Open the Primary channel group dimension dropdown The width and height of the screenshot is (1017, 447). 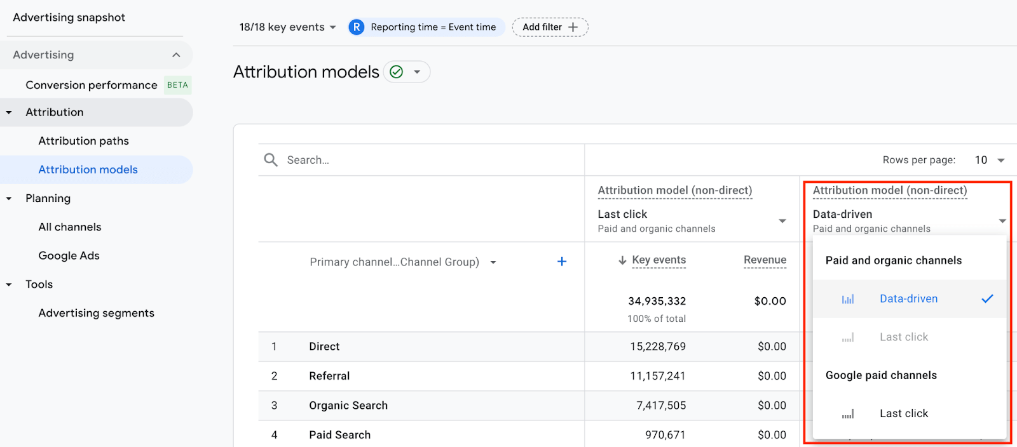coord(403,262)
